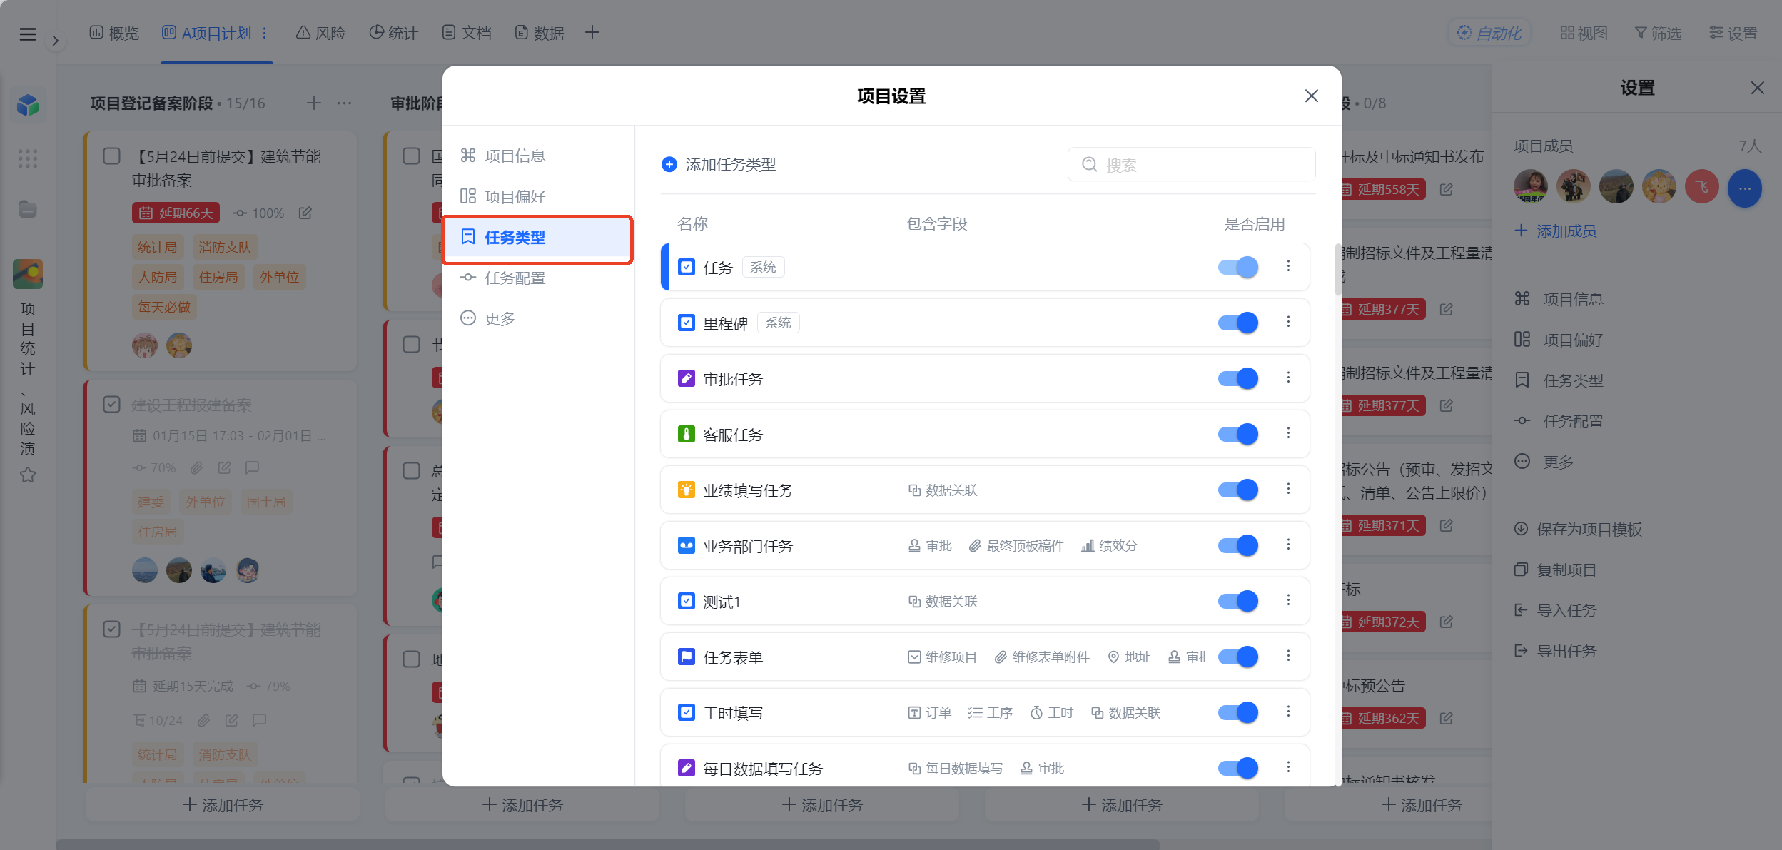Open the 自动化 button

[x=1489, y=33]
